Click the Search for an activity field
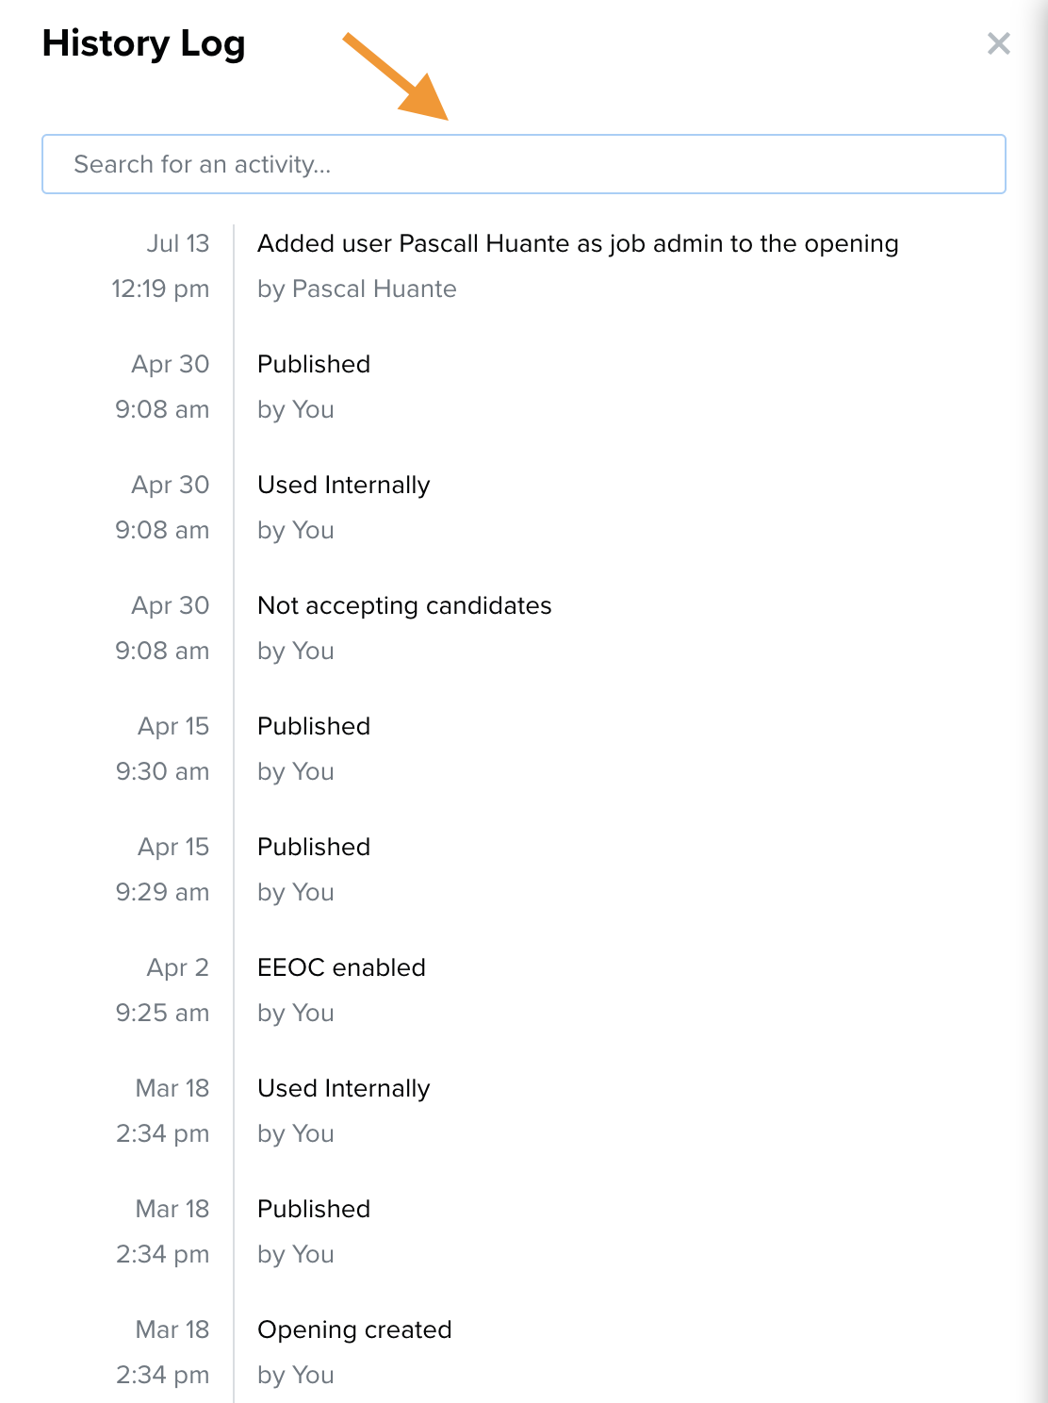Viewport: 1048px width, 1403px height. 524,164
